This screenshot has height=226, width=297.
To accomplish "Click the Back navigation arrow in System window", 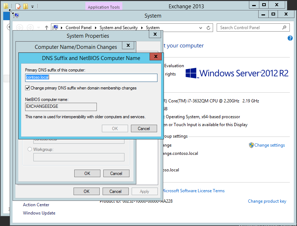I will click(x=19, y=28).
